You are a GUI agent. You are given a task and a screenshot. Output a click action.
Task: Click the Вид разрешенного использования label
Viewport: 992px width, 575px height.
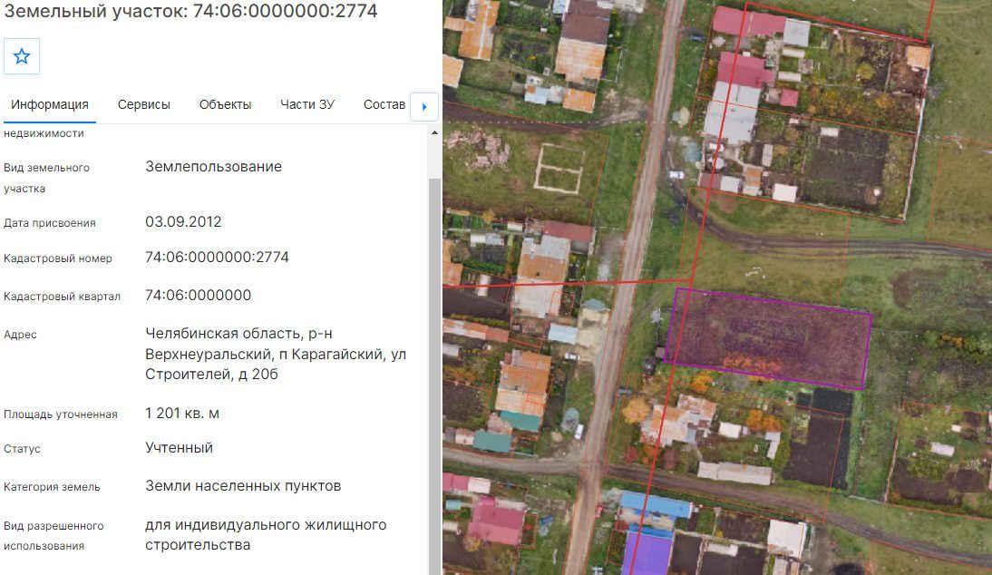pos(53,535)
